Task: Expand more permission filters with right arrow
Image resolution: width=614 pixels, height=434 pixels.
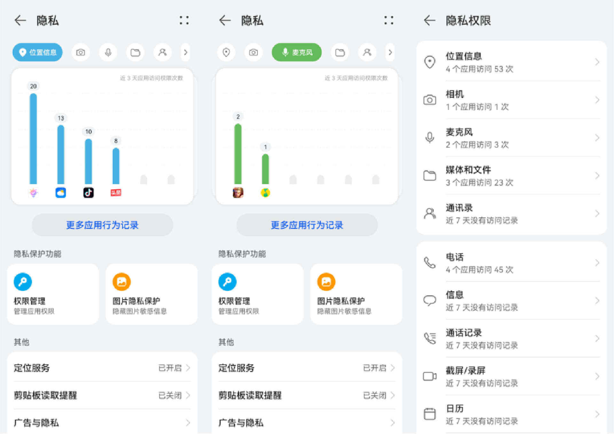Action: point(186,52)
